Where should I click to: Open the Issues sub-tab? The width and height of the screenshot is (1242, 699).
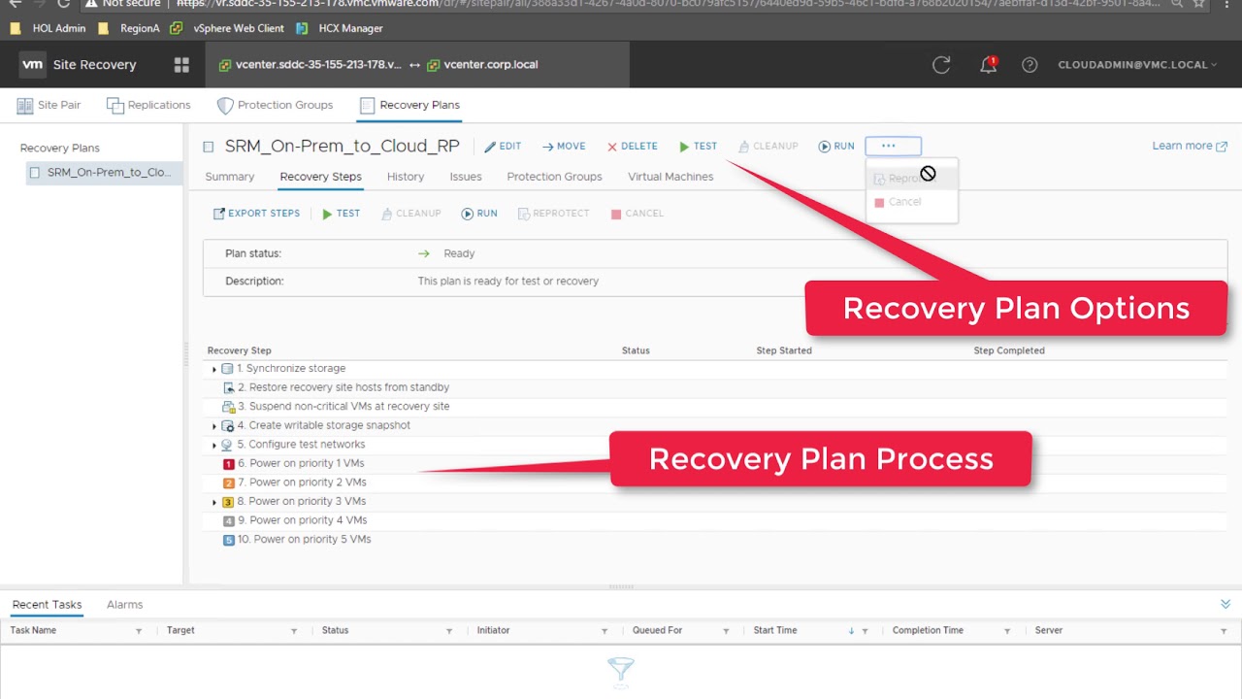click(466, 177)
